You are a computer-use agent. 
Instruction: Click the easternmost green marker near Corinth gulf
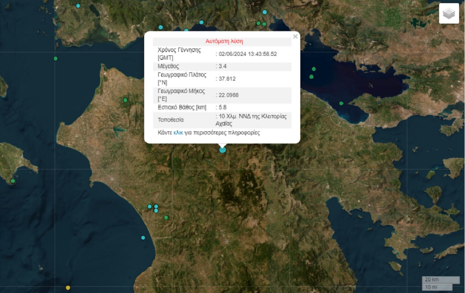pyautogui.click(x=341, y=103)
